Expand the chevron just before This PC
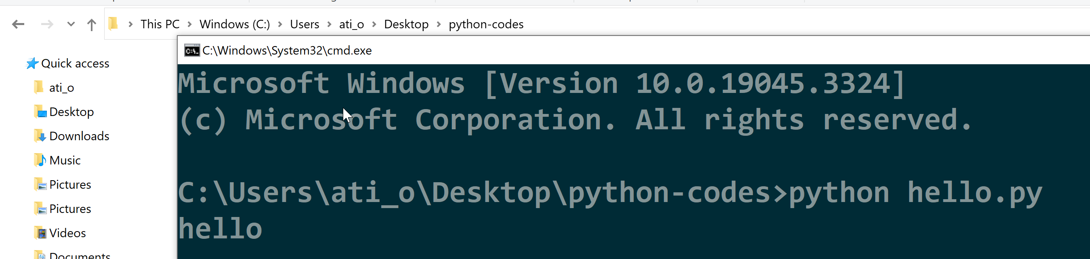The image size is (1090, 259). click(131, 25)
